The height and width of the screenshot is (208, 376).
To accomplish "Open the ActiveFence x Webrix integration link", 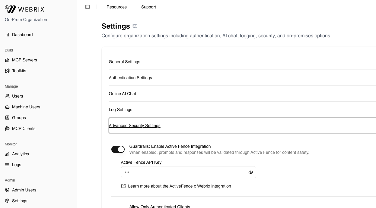I will 179,186.
